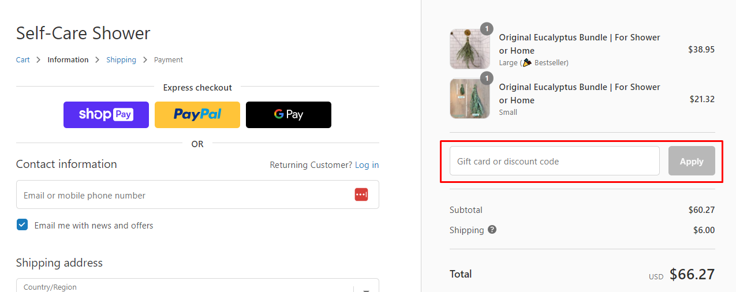Uncheck Email me with news and offers

pyautogui.click(x=22, y=225)
